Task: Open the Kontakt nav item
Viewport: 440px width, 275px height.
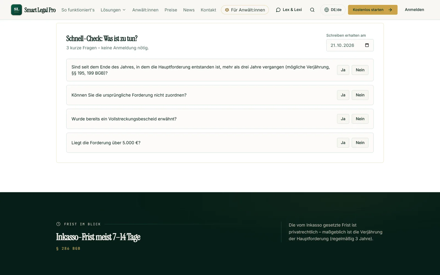Action: coord(208,10)
